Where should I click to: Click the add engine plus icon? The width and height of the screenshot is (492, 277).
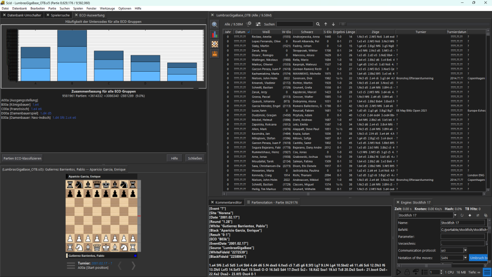pos(470,215)
